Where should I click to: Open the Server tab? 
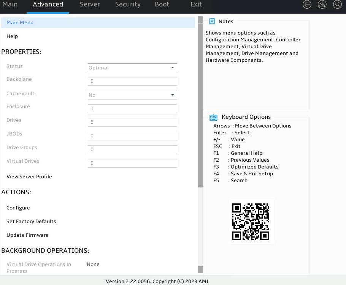90,4
